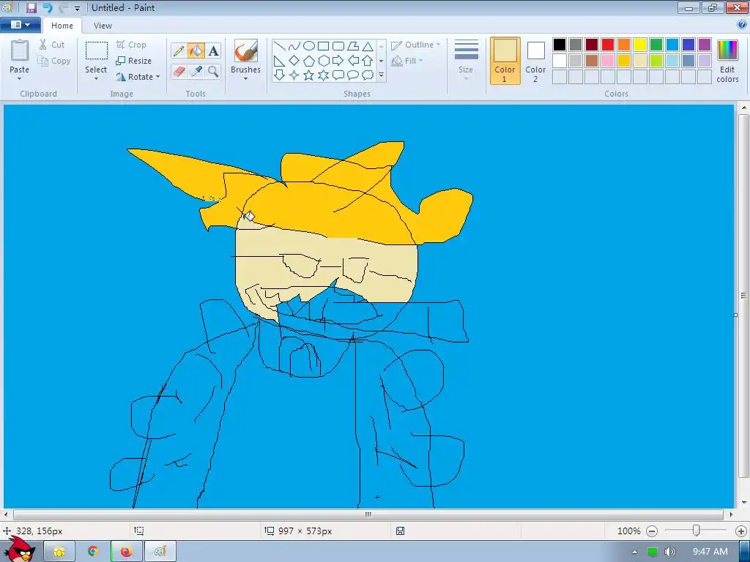Choose the Right arrow shape
The image size is (750, 562).
coord(338,61)
